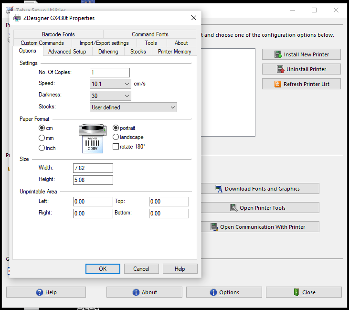
Task: Click the blue Help question mark icon
Action: coord(40,292)
